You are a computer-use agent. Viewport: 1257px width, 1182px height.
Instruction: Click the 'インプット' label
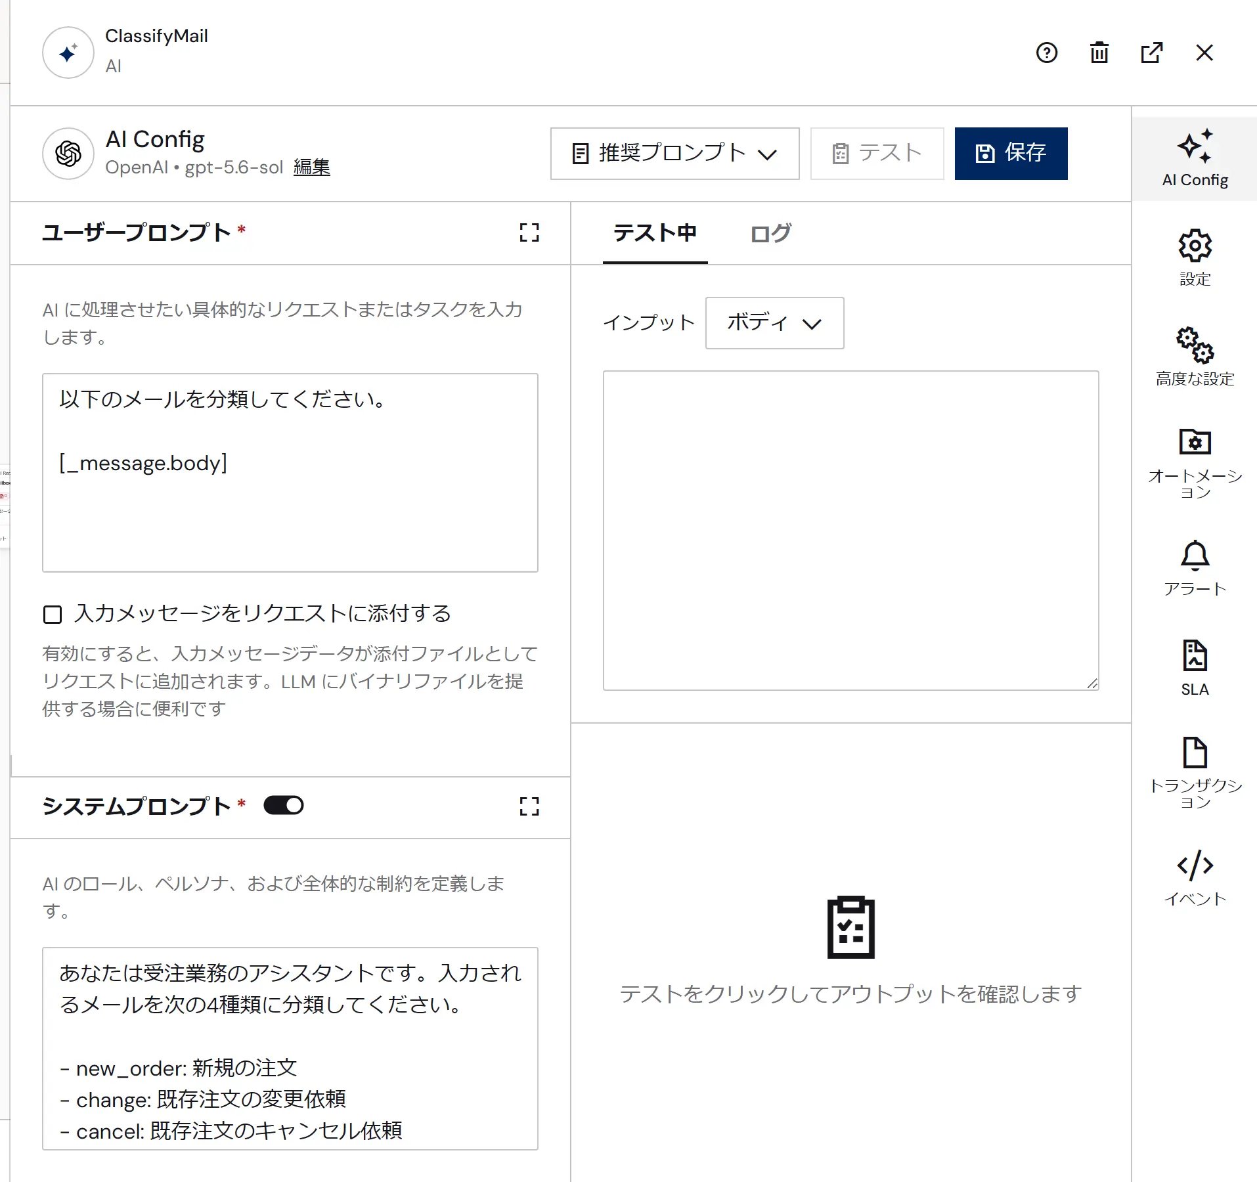pos(649,322)
